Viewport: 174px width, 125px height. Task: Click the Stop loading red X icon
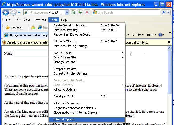(x=87, y=12)
